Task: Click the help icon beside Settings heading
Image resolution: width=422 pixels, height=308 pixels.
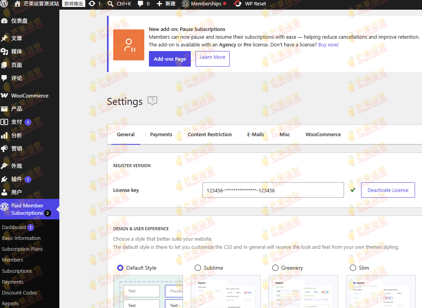Action: 152,101
